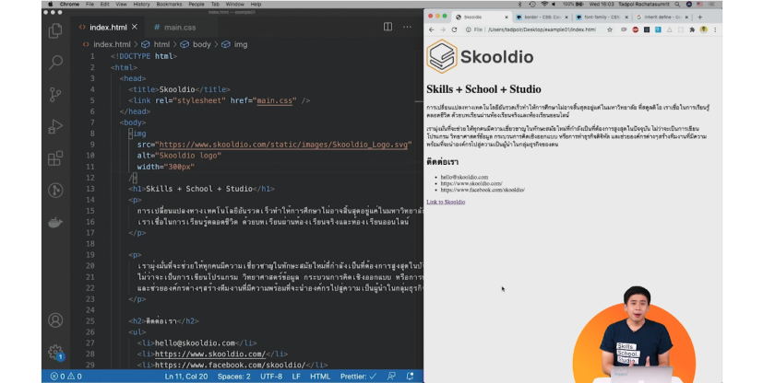763x383 pixels.
Task: Change indentation via Spaces: 2
Action: click(234, 377)
